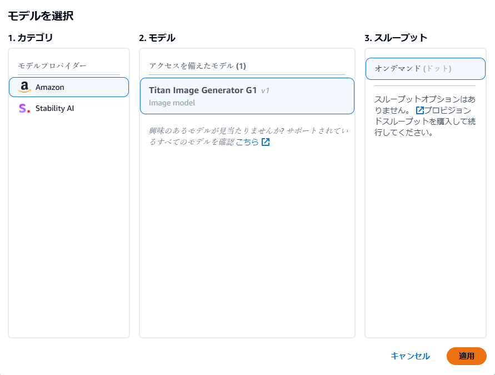Click the モデルを選択 dialog title
Viewport: 495px width, 375px height.
[41, 16]
